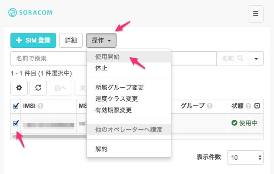Screen dimensions: 274x174
Task: Uncheck the SIM row checkbox
Action: pos(16,123)
